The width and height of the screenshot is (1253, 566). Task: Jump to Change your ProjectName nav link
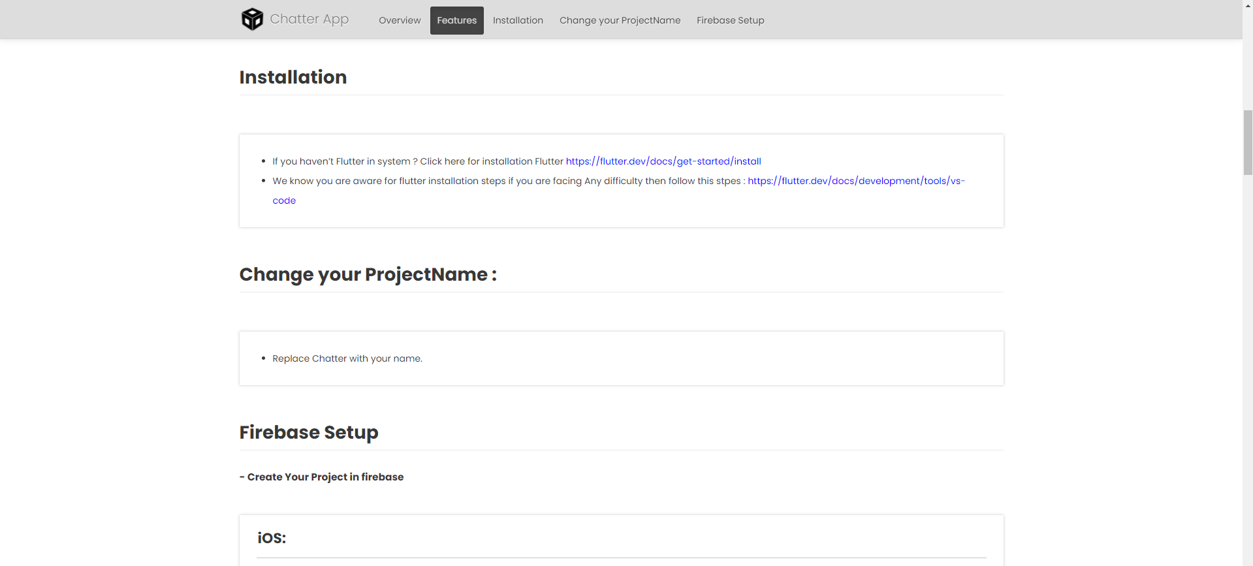point(620,20)
